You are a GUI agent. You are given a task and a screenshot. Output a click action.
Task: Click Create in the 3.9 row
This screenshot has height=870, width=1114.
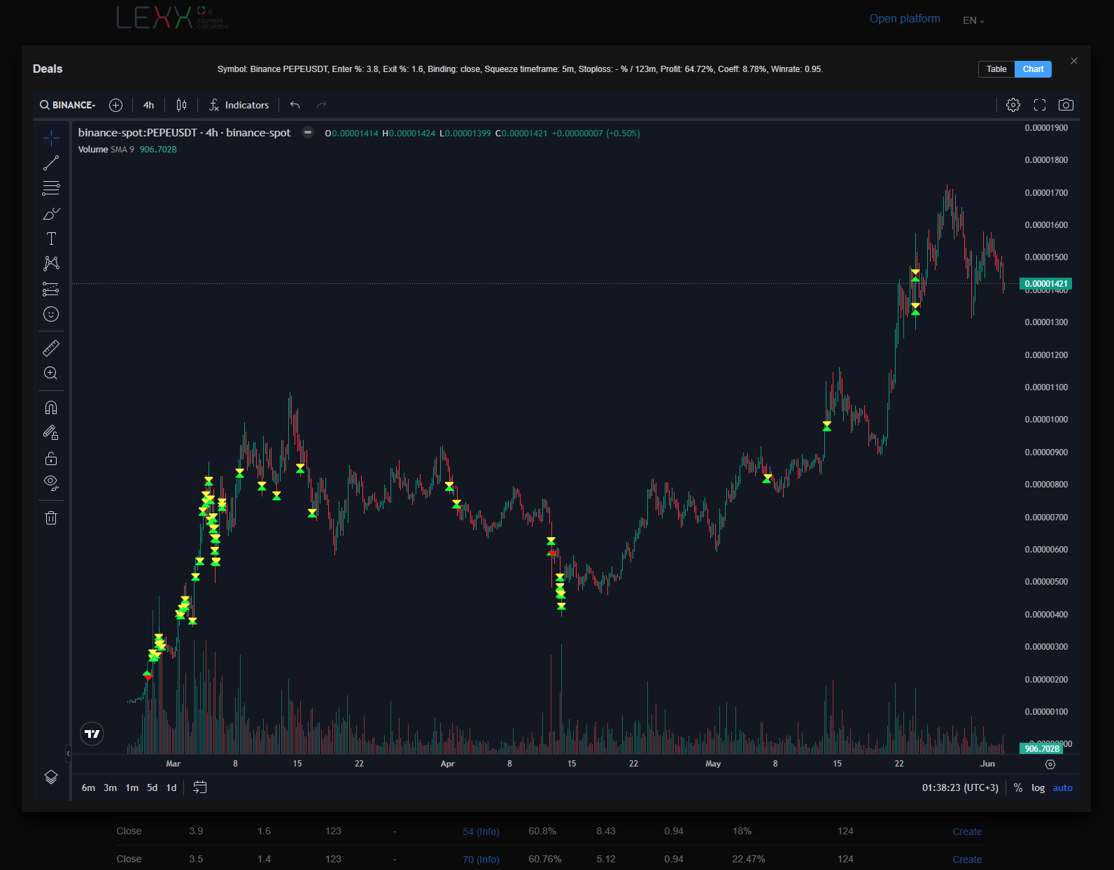(967, 832)
